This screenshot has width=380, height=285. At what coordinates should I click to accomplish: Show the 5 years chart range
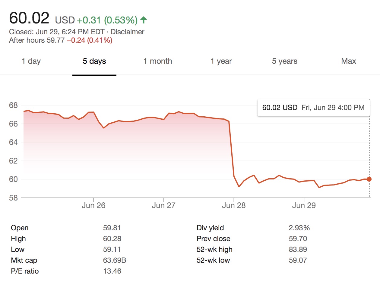(284, 61)
